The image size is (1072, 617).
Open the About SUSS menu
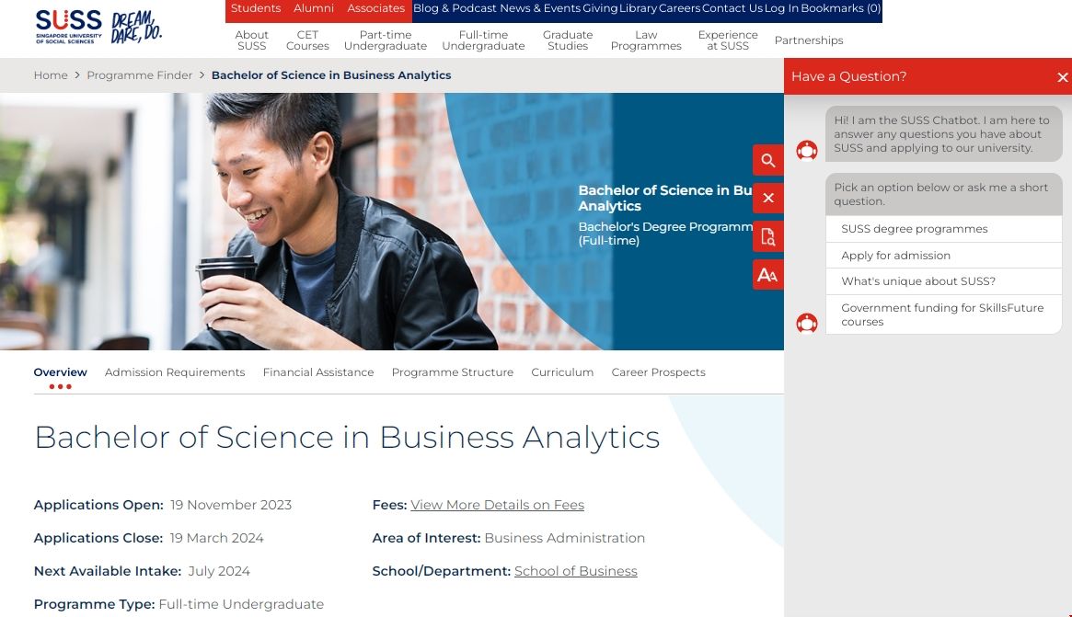point(251,40)
